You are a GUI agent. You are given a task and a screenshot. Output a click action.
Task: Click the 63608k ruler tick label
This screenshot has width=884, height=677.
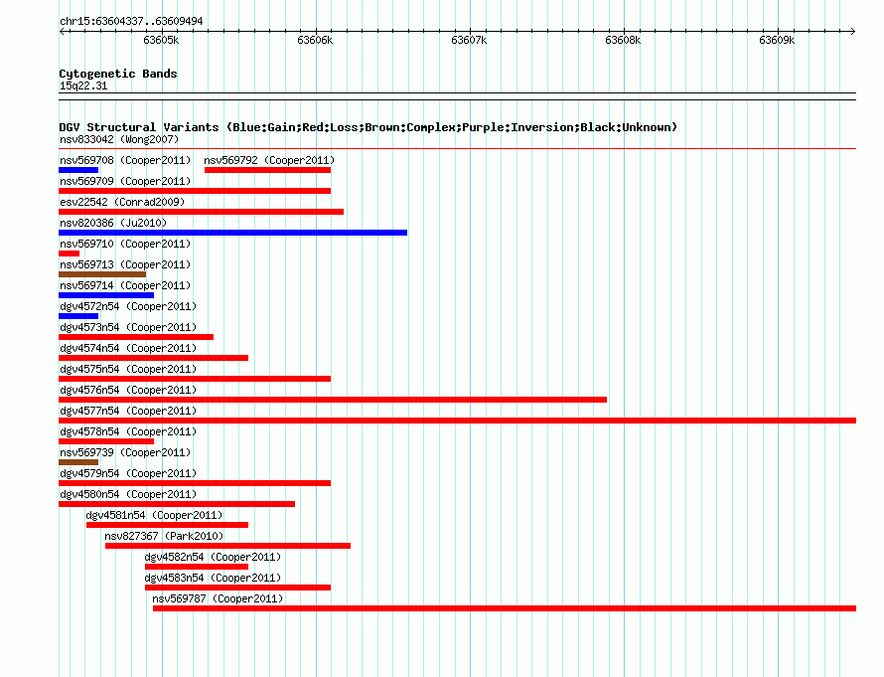tap(623, 40)
